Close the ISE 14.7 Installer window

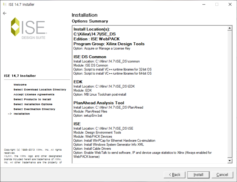230,4
